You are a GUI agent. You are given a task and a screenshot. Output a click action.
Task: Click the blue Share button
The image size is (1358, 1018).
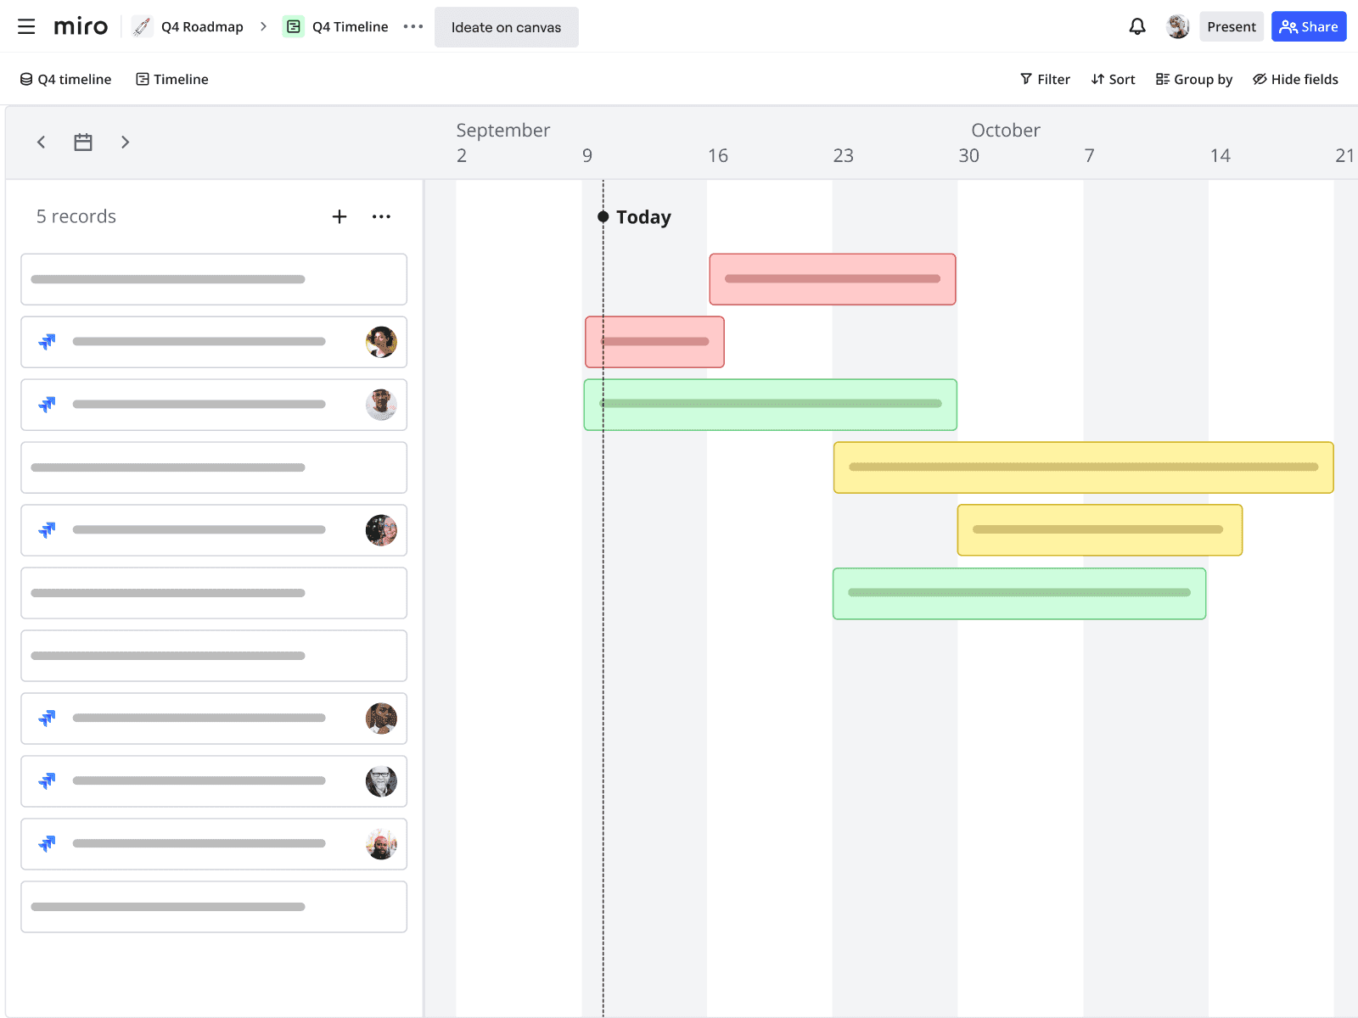click(1308, 27)
